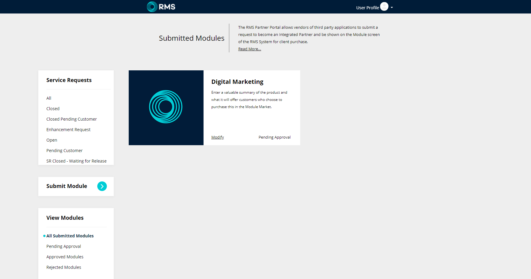Click Modify on Digital Marketing card

tap(218, 137)
